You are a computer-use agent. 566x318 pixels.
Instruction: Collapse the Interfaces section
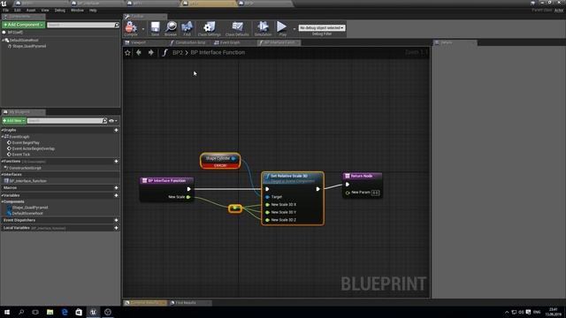[x=2, y=175]
